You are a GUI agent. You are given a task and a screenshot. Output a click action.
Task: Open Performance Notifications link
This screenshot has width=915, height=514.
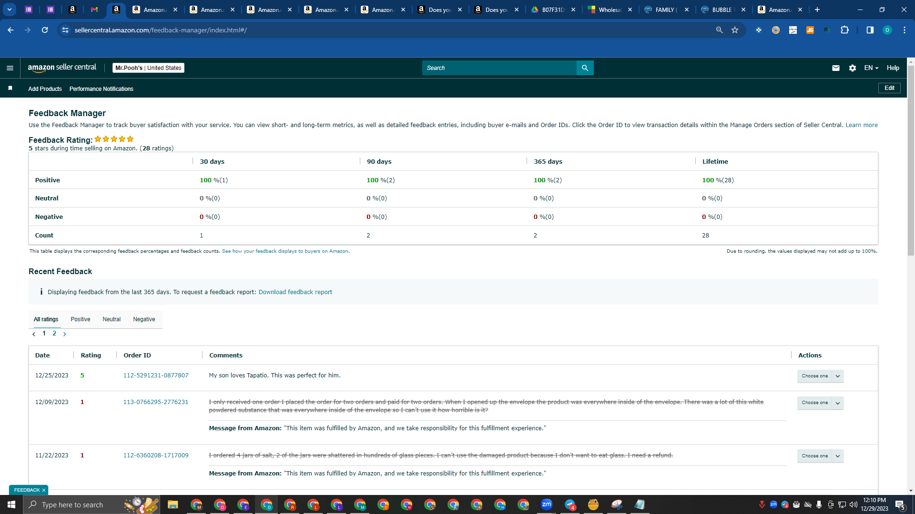coord(102,89)
